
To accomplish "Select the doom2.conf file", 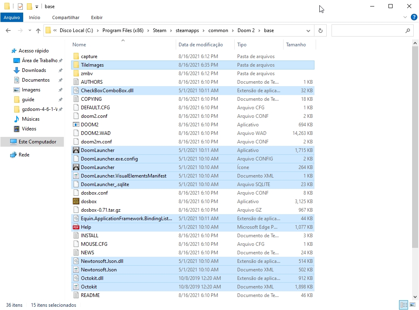I will click(x=193, y=116).
